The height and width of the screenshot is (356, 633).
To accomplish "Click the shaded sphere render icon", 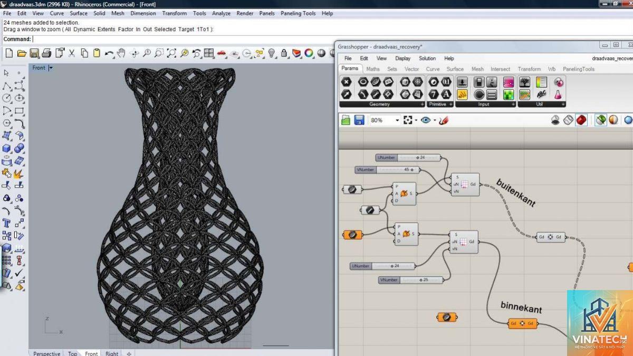I will pyautogui.click(x=322, y=53).
